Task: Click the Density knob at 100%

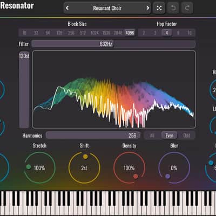Action: [129, 168]
